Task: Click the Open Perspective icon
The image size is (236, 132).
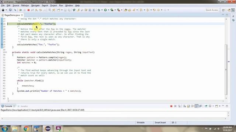Action: click(223, 10)
